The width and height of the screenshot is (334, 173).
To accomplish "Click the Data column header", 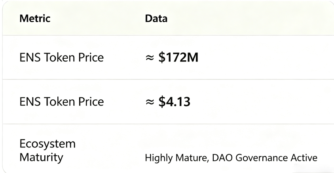I will 156,19.
